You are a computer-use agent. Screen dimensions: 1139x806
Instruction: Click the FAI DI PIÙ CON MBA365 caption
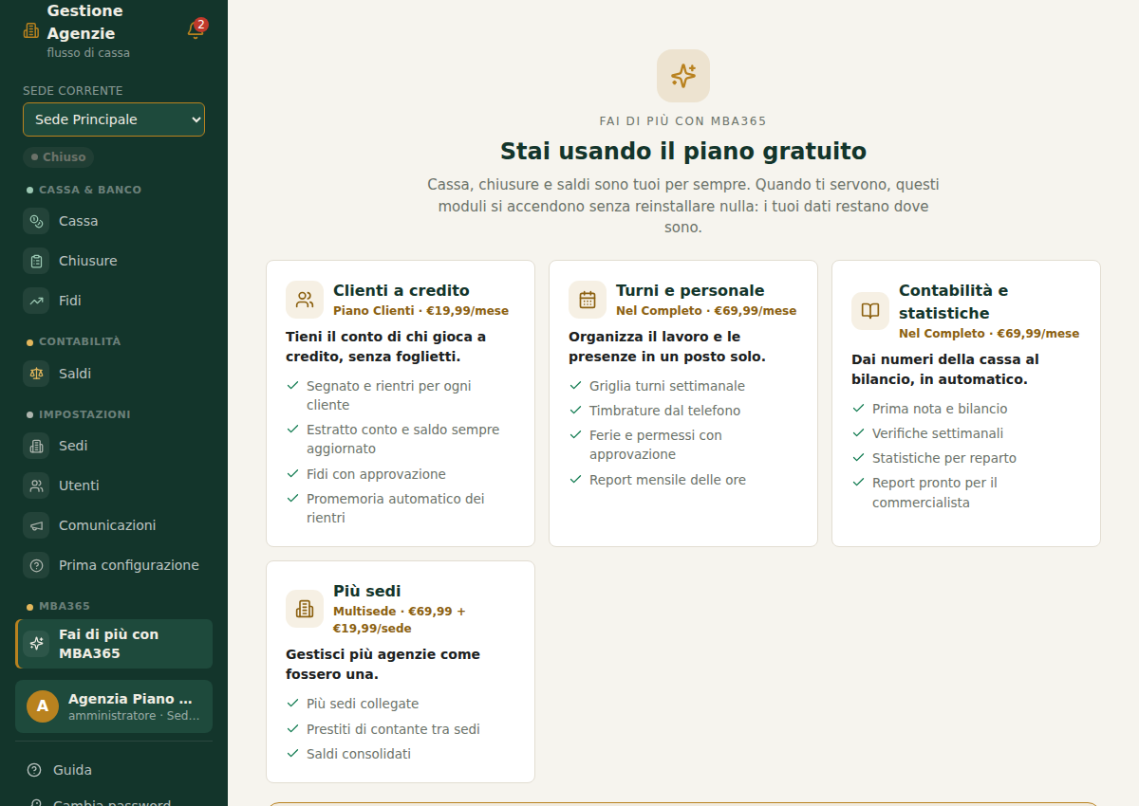click(683, 121)
